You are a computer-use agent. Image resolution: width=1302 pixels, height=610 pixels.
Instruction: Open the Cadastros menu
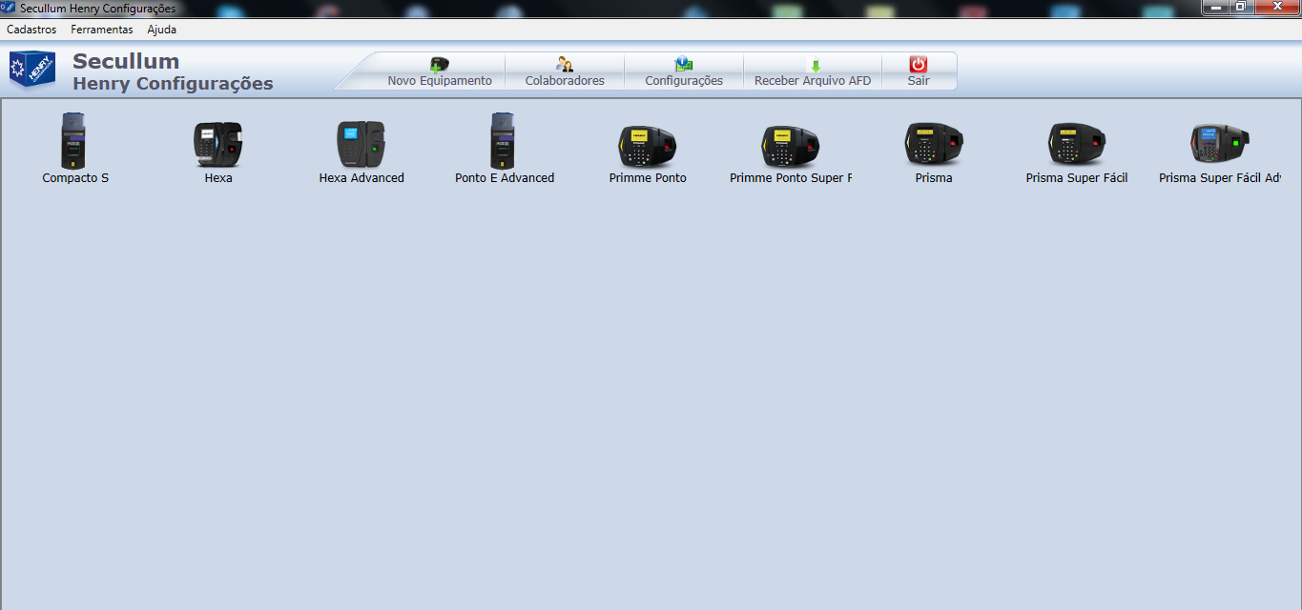click(31, 30)
